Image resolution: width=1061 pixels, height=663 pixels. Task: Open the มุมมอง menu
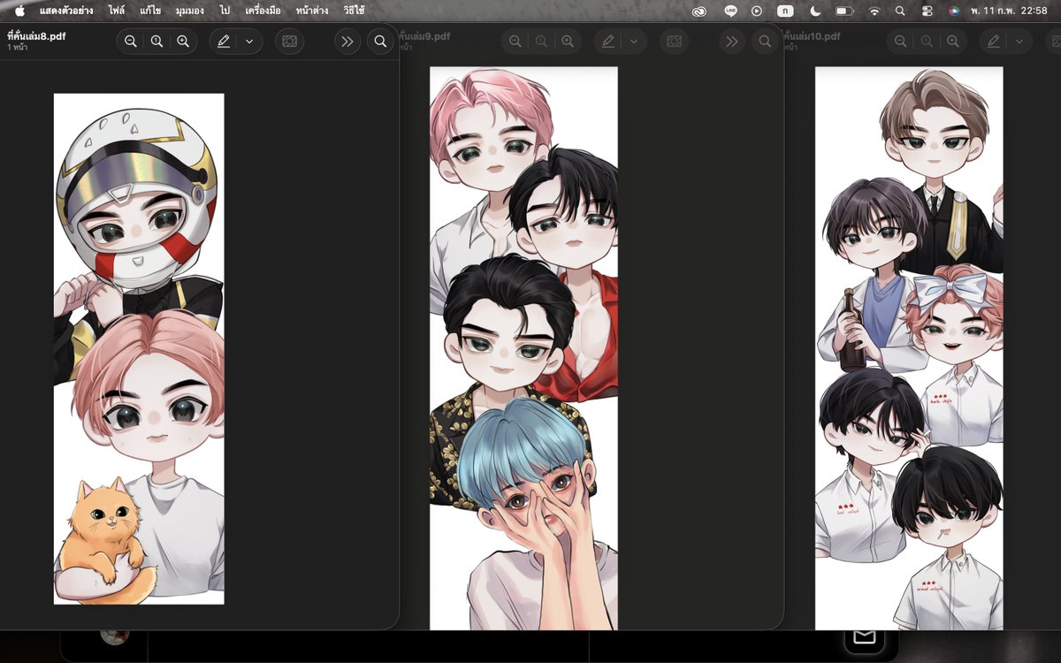point(191,11)
